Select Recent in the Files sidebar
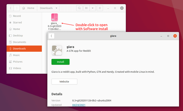The width and height of the screenshot is (183, 111). (x=24, y=16)
